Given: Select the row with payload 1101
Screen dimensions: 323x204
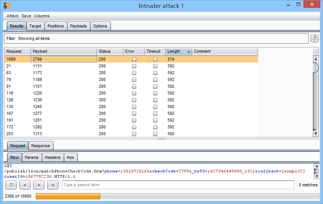Looking at the screenshot, I should 131,86.
